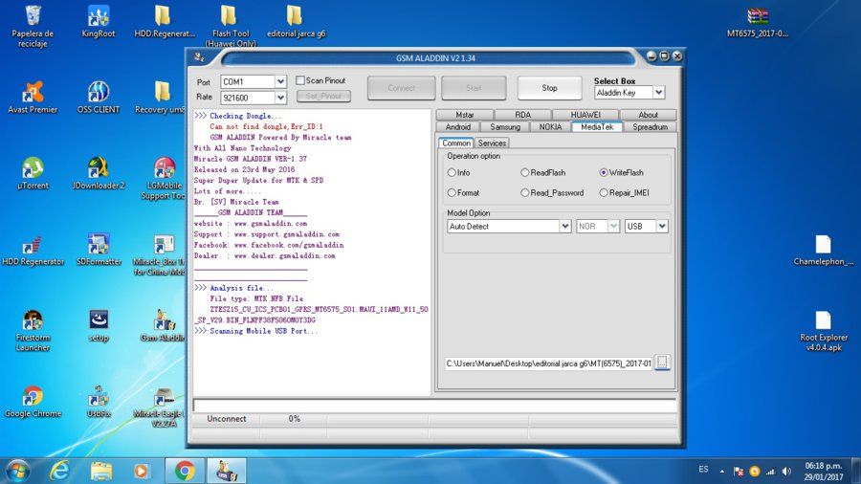Open the Aladdin Key Select Box dropdown
Screen dimensions: 861x484
coord(658,93)
